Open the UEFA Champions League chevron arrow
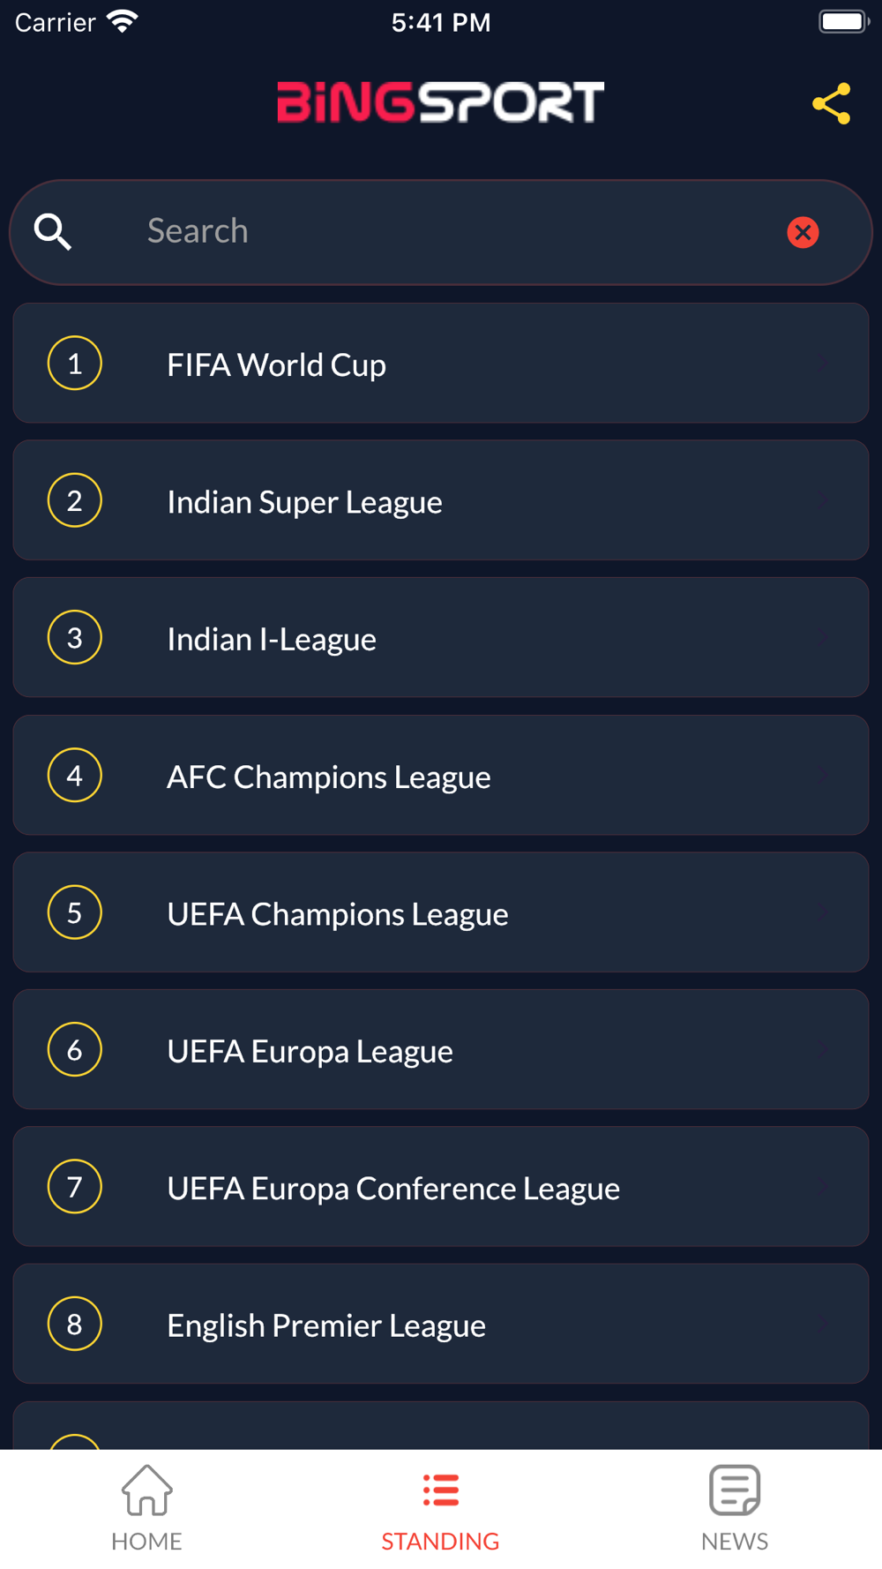This screenshot has width=882, height=1569. (822, 912)
